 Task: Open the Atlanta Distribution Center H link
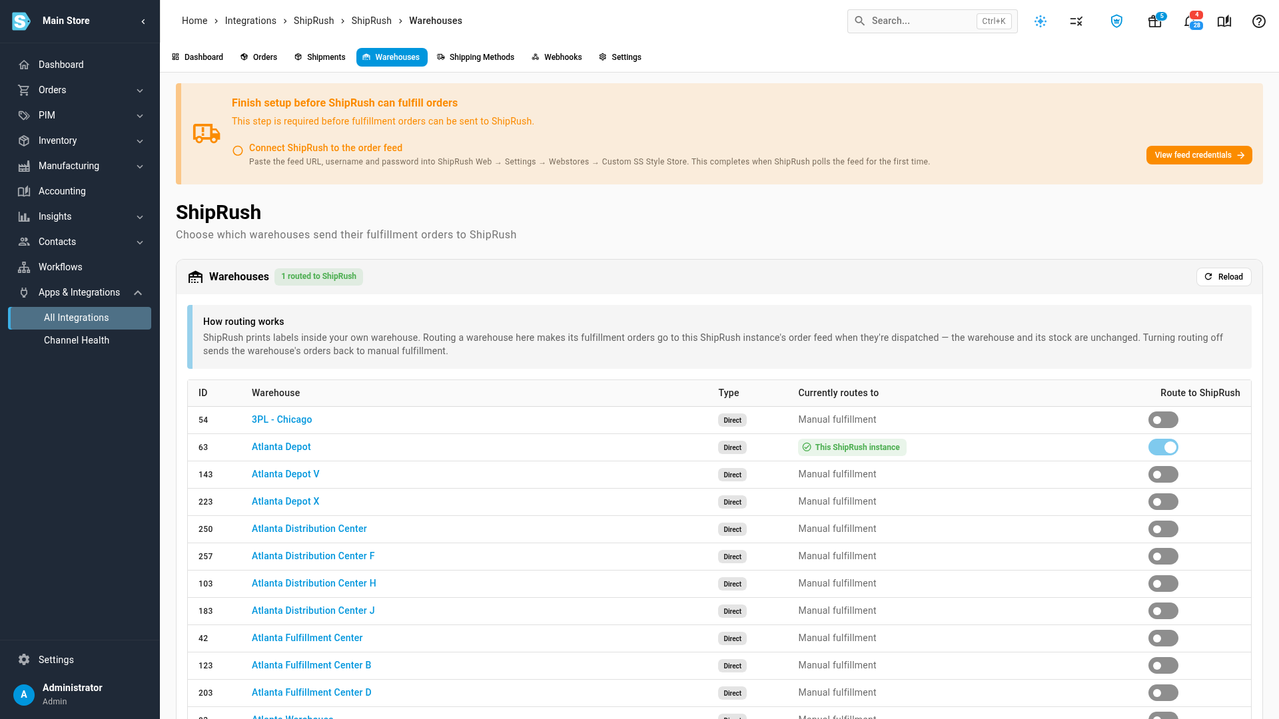tap(314, 583)
